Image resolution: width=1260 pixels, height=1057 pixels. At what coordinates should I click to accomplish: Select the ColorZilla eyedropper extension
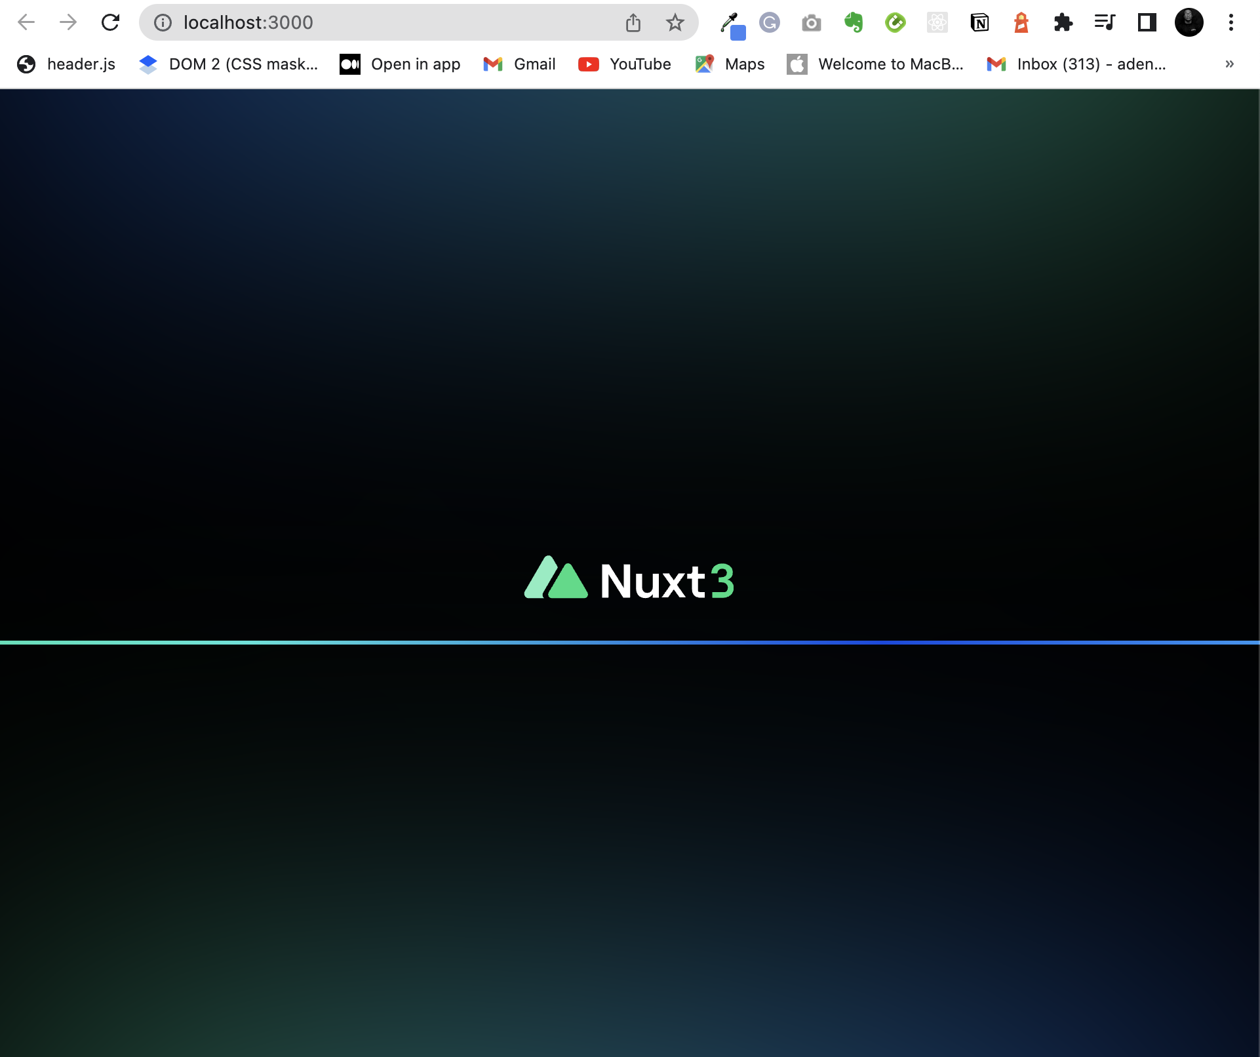730,22
